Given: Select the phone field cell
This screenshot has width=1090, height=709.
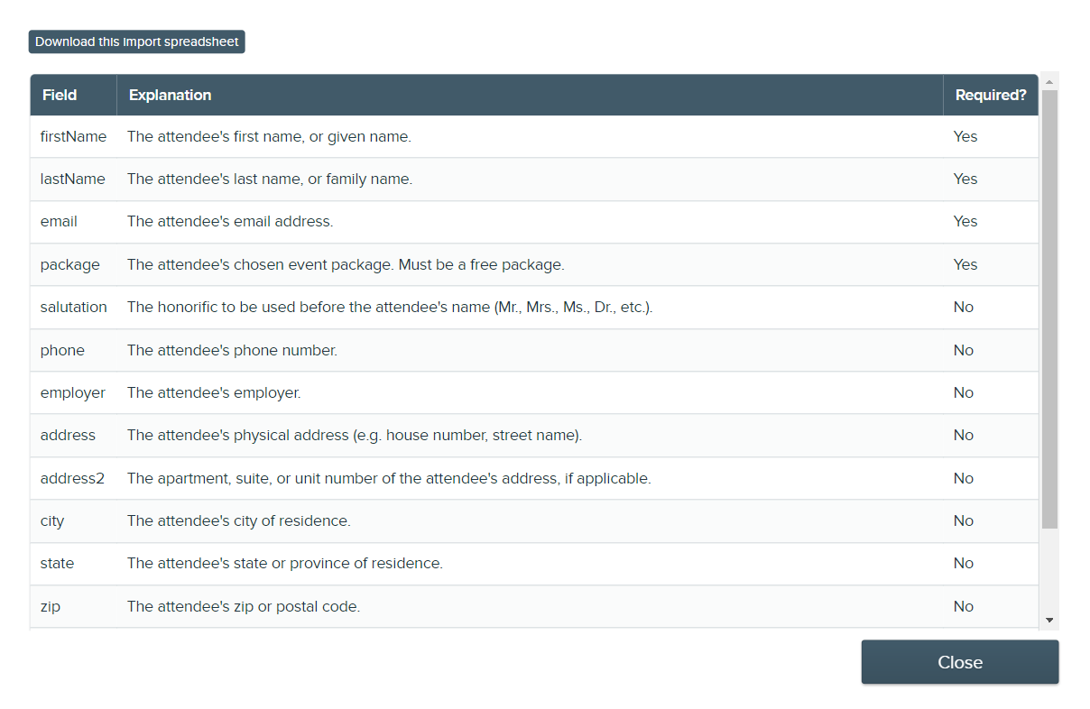Looking at the screenshot, I should [73, 350].
